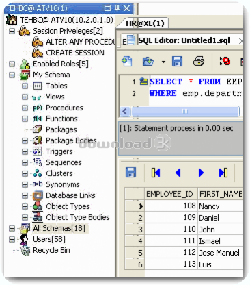Click the open file folder icon
The height and width of the screenshot is (285, 250).
[x=148, y=62]
